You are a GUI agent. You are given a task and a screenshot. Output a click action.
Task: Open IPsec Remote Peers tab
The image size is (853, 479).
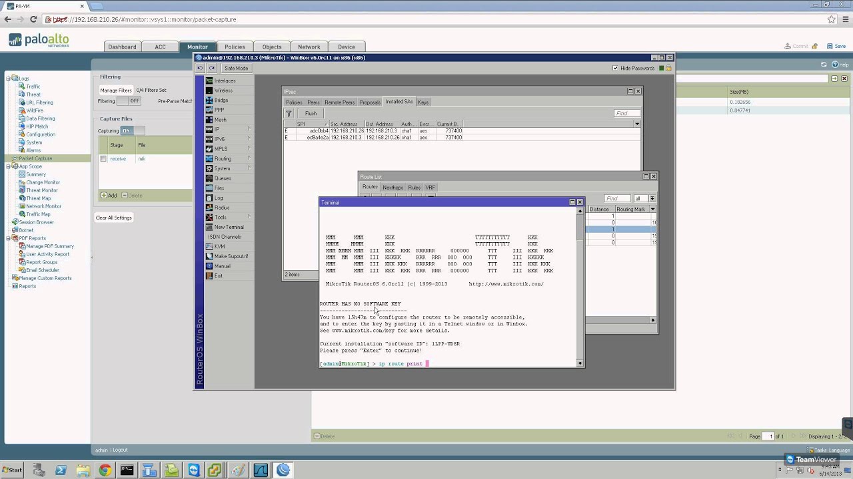click(340, 102)
